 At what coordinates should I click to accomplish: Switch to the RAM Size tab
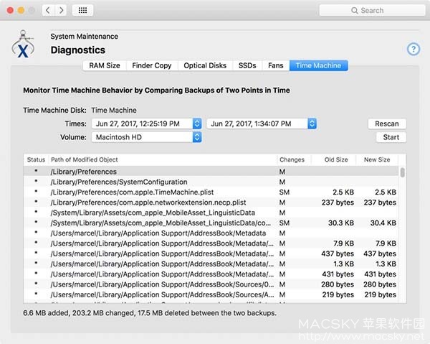[105, 65]
